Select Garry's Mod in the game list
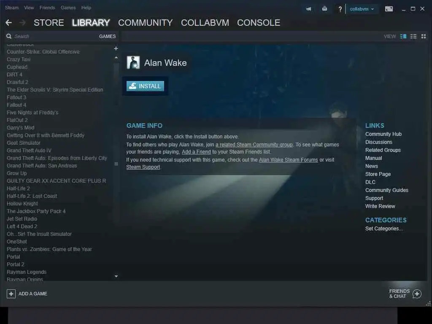Viewport: 432px width, 324px height. pos(21,128)
